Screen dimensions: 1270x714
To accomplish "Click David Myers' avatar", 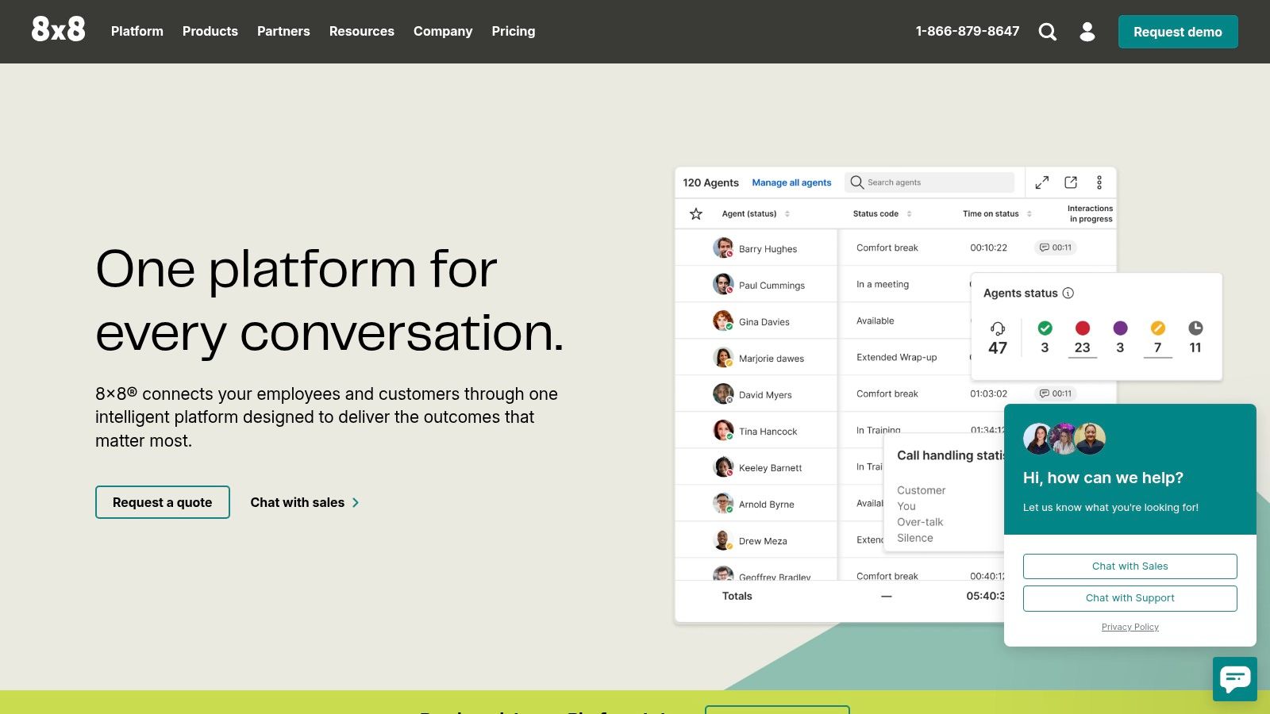I will pyautogui.click(x=723, y=393).
